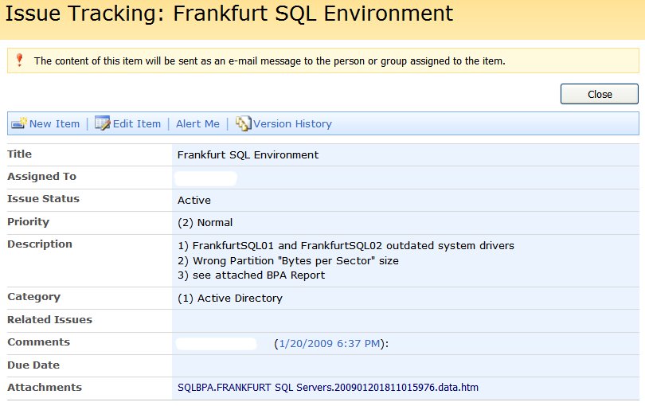645x406 pixels.
Task: Click the Edit Item pencil icon
Action: (x=103, y=123)
